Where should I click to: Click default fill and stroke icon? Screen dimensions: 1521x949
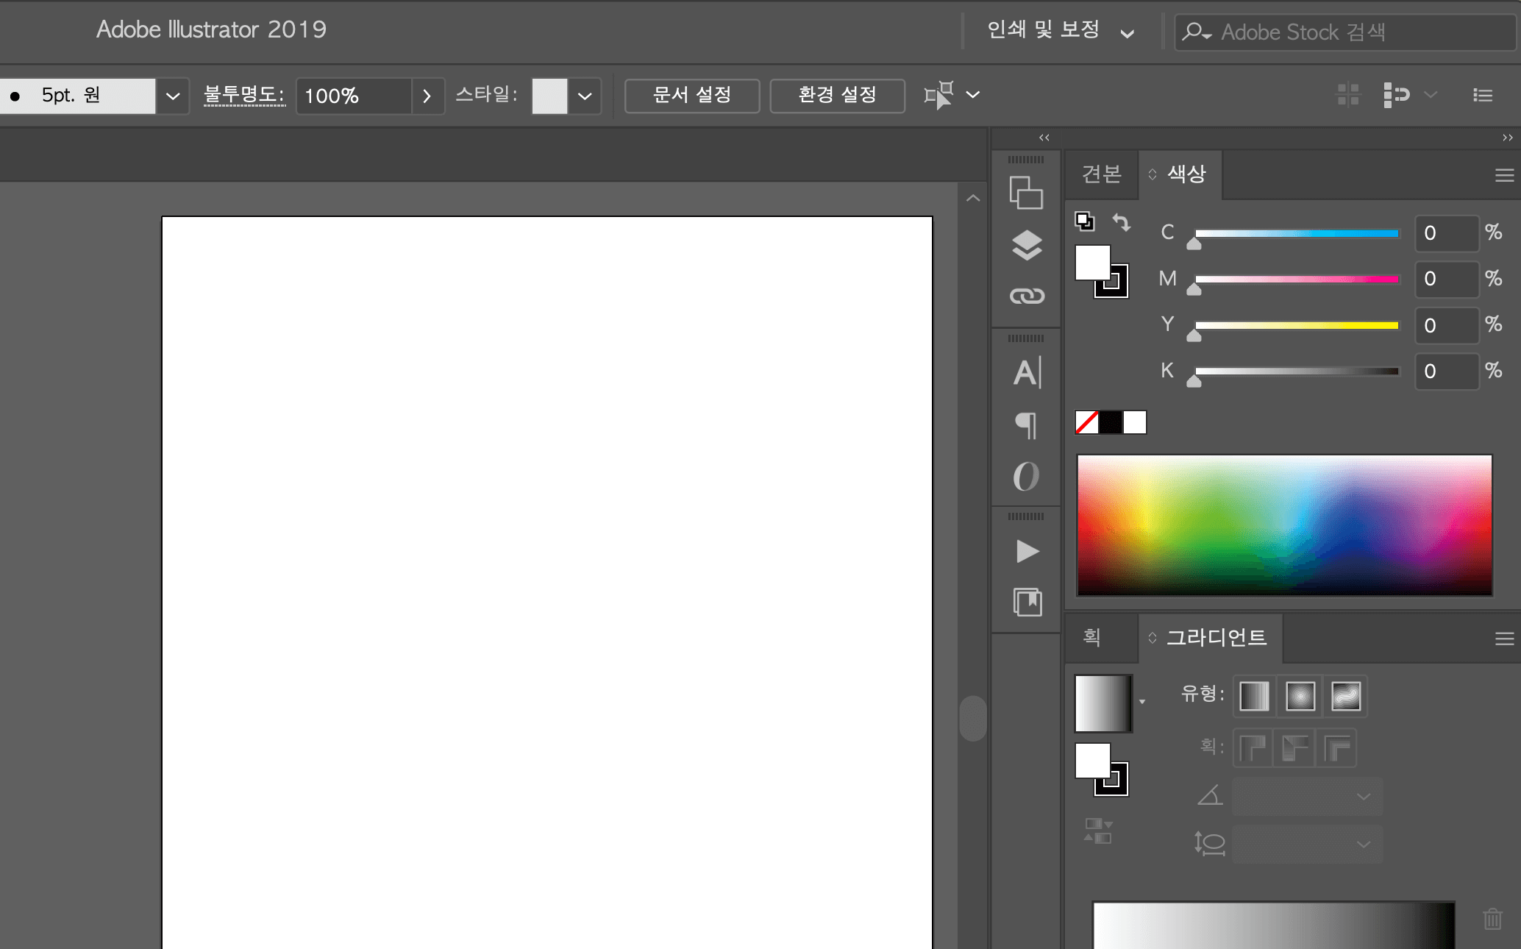pyautogui.click(x=1085, y=221)
